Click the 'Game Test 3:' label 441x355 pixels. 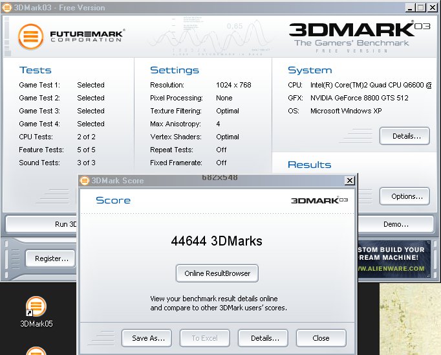(x=39, y=111)
